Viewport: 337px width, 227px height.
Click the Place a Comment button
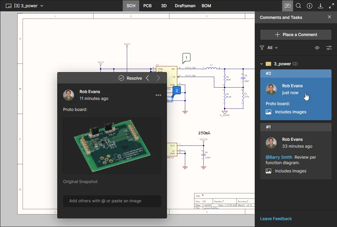pyautogui.click(x=296, y=35)
